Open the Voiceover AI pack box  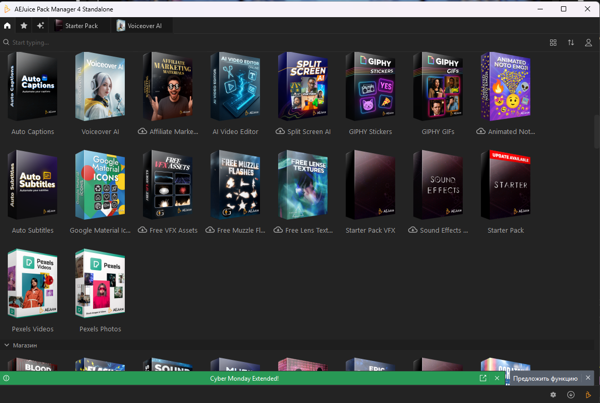pyautogui.click(x=100, y=86)
